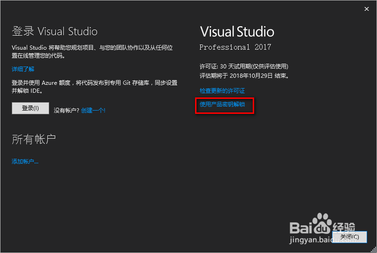Click the 2018年10月29日 evaluation end date line
The image size is (377, 253).
coord(244,76)
